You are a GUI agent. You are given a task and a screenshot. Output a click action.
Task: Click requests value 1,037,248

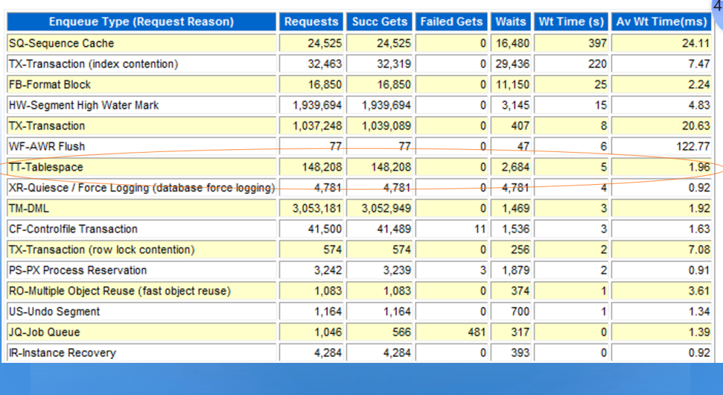click(317, 126)
